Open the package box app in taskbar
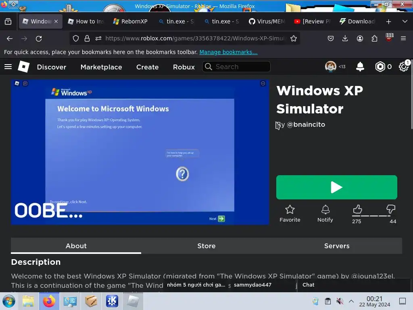Viewport: 413px width, 310px height. point(91,301)
